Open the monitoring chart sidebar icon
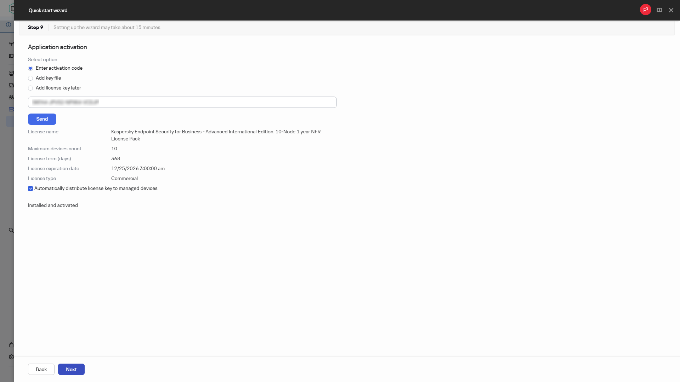Image resolution: width=680 pixels, height=382 pixels. (11, 73)
